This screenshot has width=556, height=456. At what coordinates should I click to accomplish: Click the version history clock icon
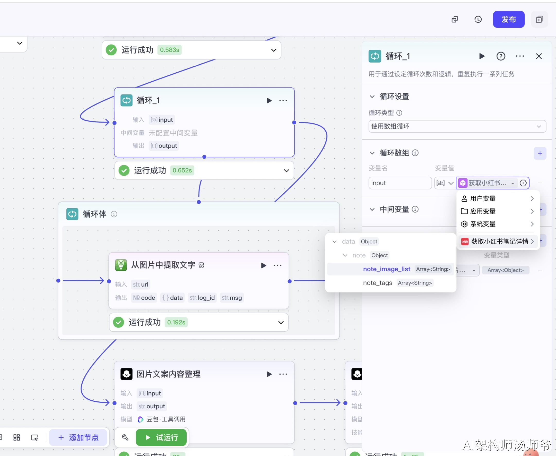click(478, 19)
